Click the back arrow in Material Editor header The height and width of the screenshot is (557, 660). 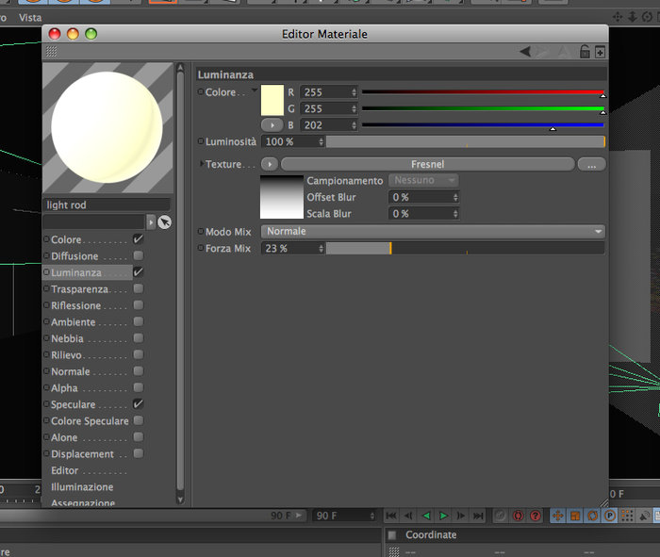tap(525, 52)
